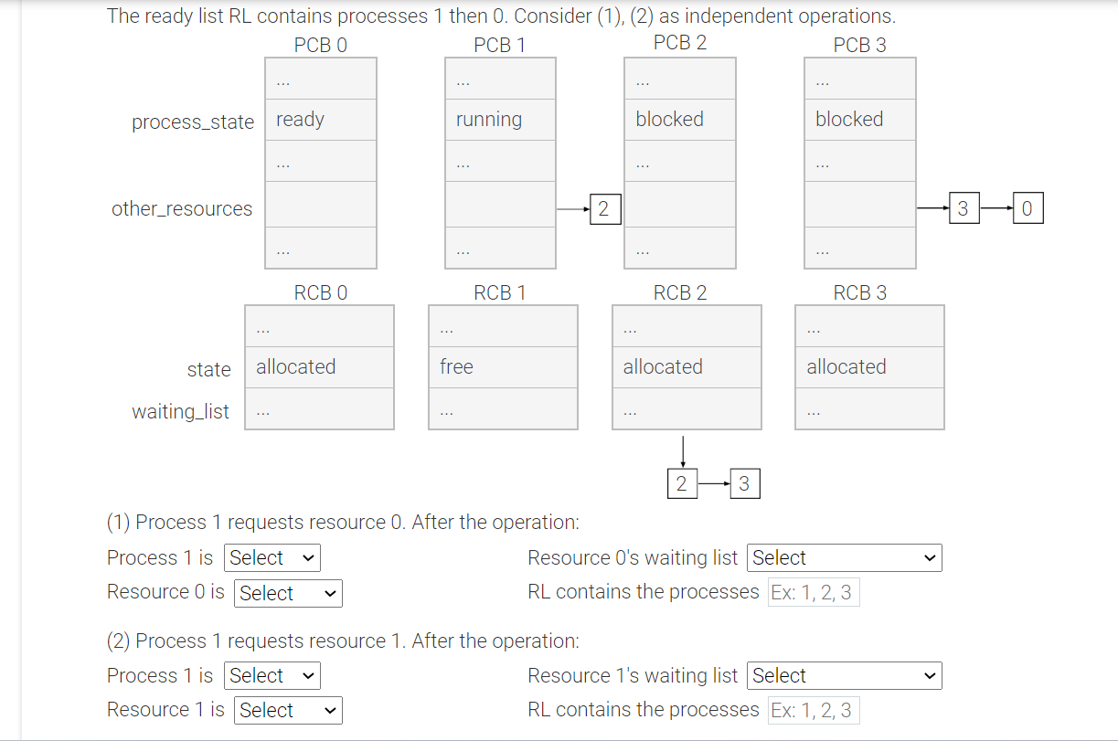This screenshot has width=1118, height=741.
Task: Open the "Resource 1 is" dropdown
Action: pyautogui.click(x=287, y=710)
